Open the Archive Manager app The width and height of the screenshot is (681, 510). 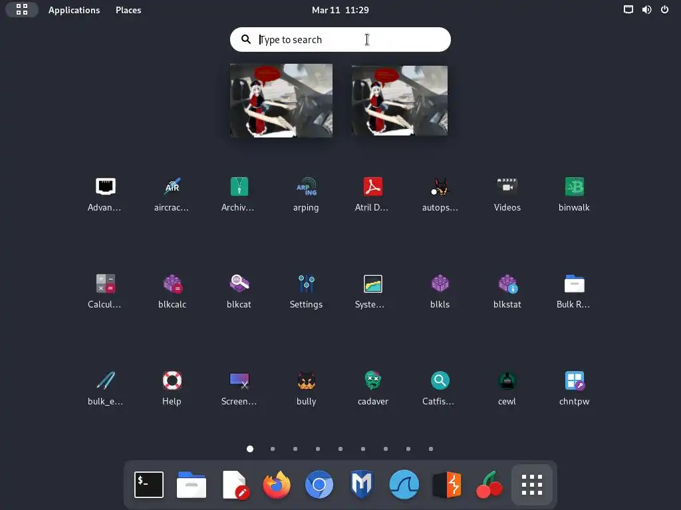pyautogui.click(x=239, y=187)
